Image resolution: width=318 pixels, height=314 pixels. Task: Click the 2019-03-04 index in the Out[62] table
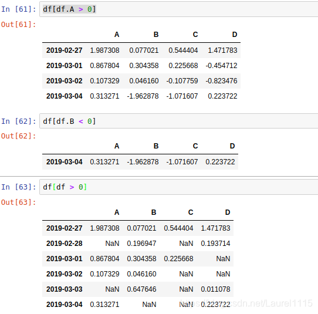65,162
